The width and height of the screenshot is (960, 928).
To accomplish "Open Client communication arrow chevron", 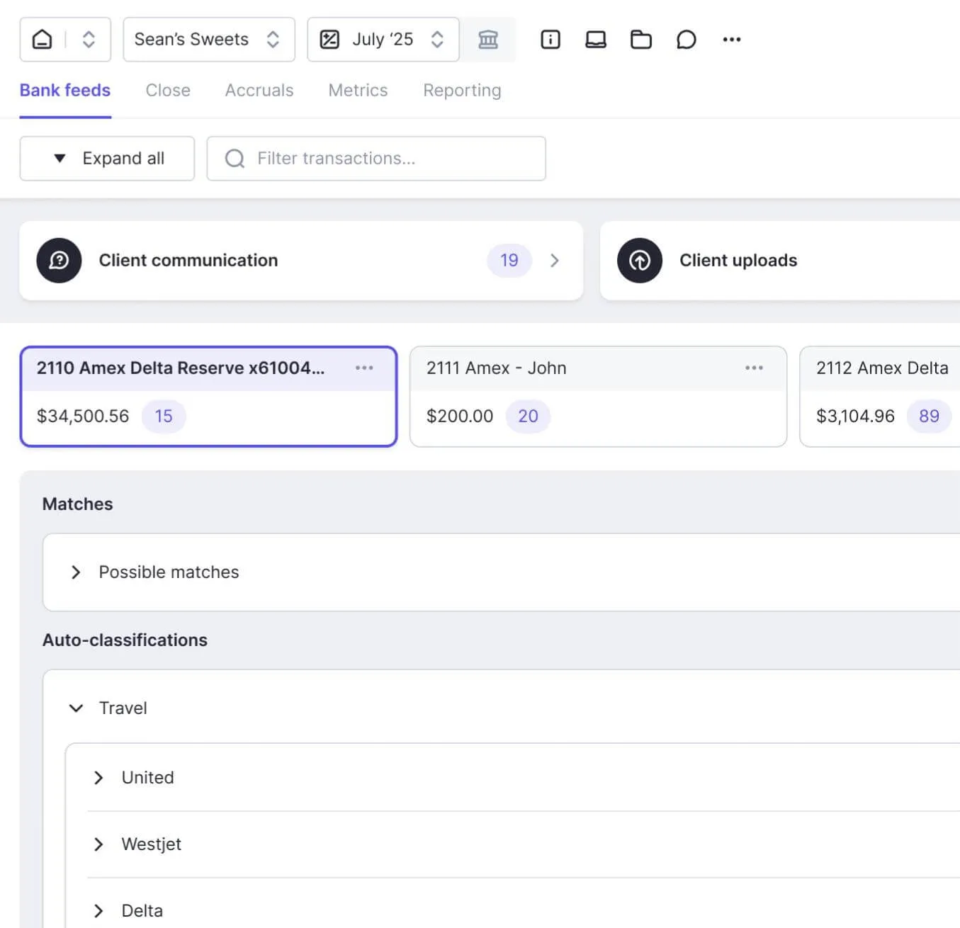I will 555,260.
